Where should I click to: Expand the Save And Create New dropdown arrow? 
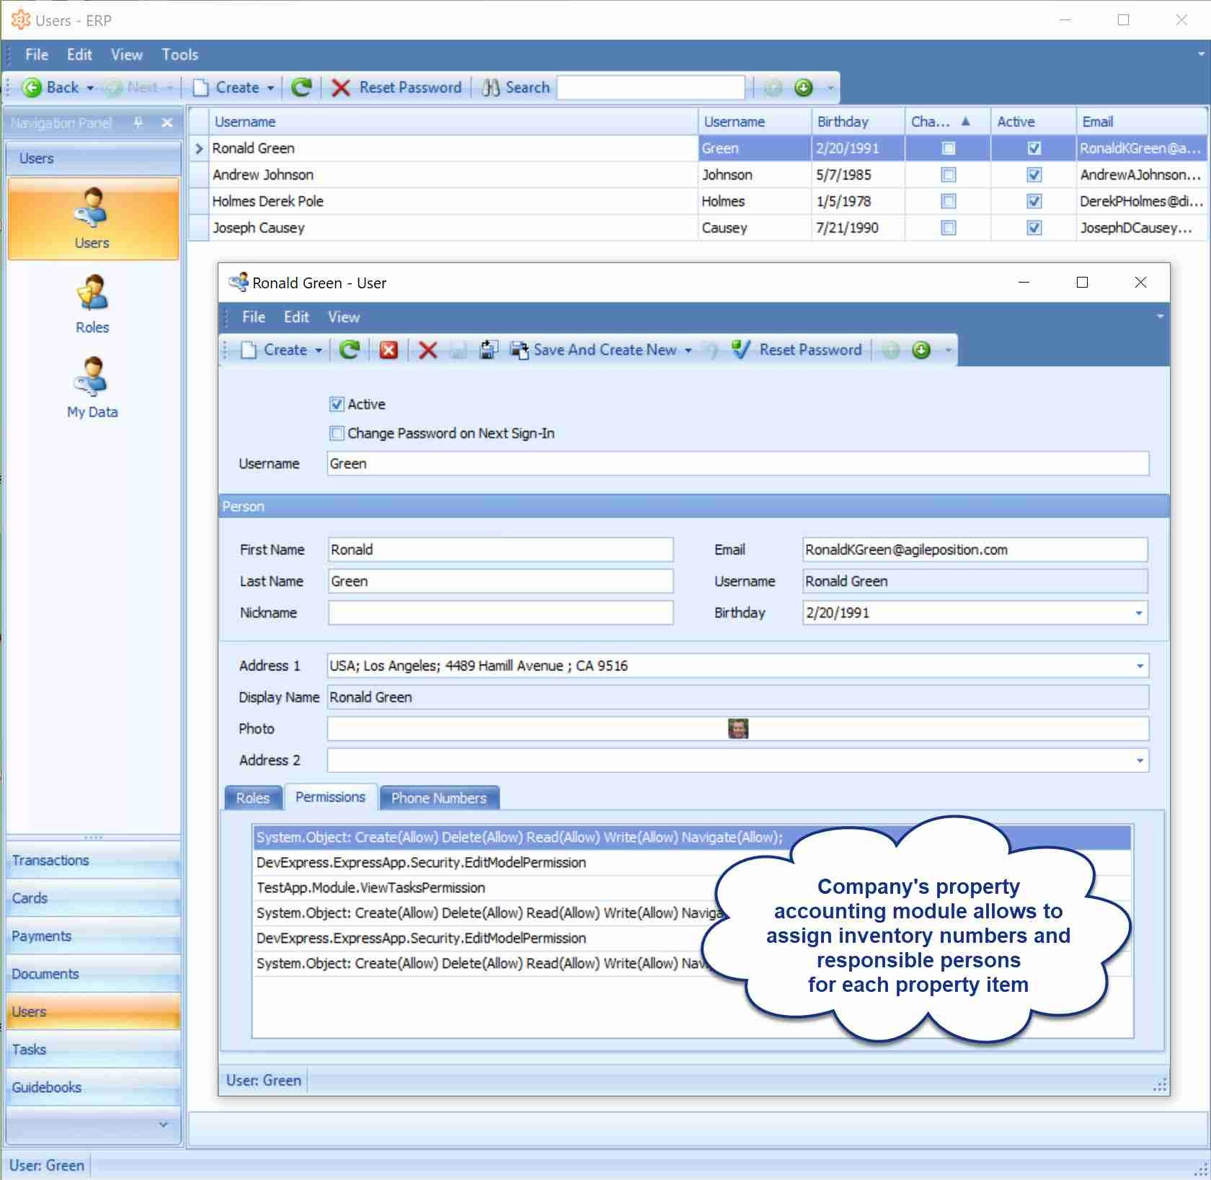688,350
